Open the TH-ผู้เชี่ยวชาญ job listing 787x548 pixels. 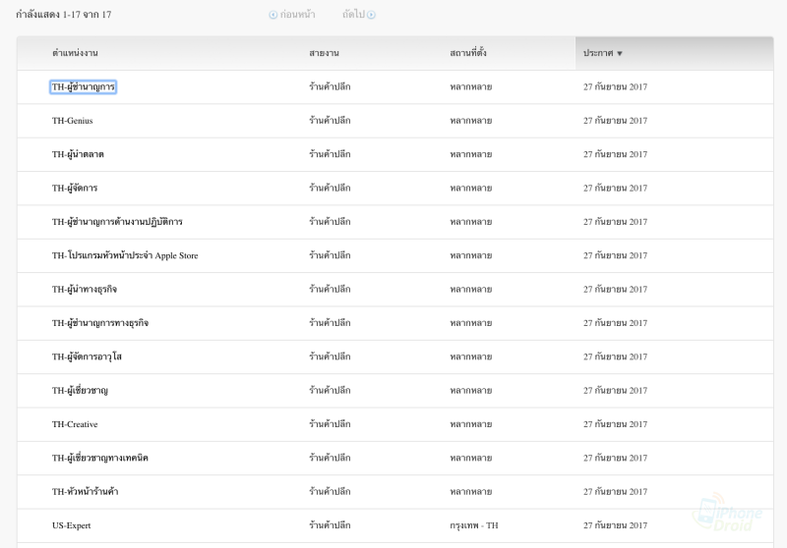click(80, 391)
